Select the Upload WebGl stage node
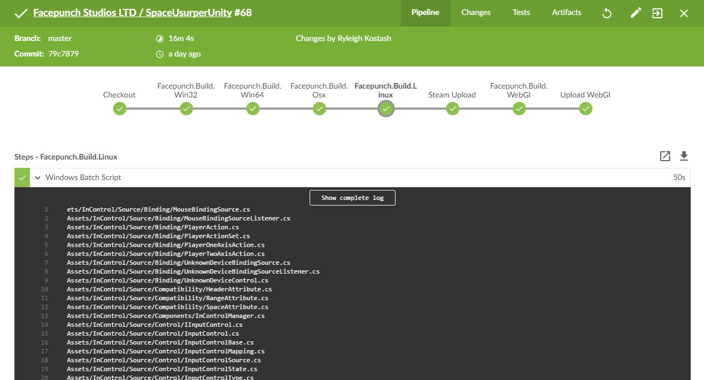The image size is (704, 380). [585, 109]
